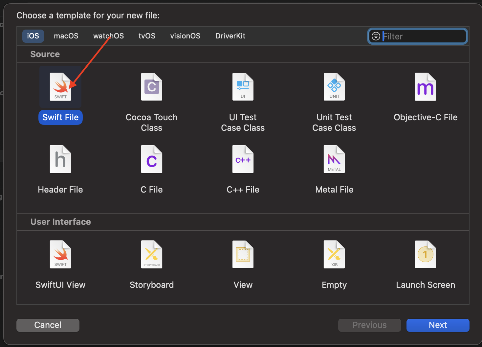The width and height of the screenshot is (482, 347).
Task: Click the 'UI Test Case Class' label
Action: [243, 123]
